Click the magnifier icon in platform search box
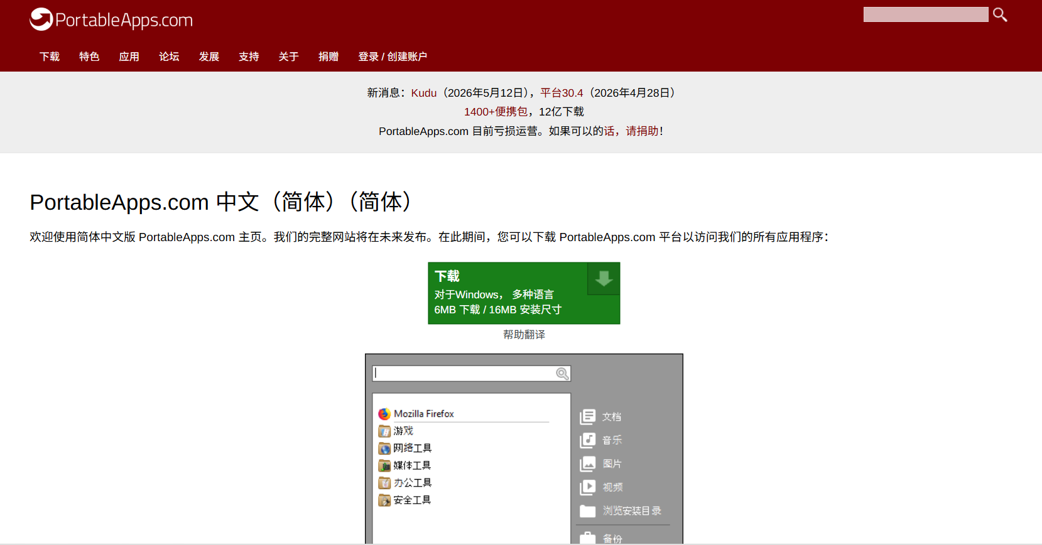The image size is (1042, 545). tap(562, 374)
